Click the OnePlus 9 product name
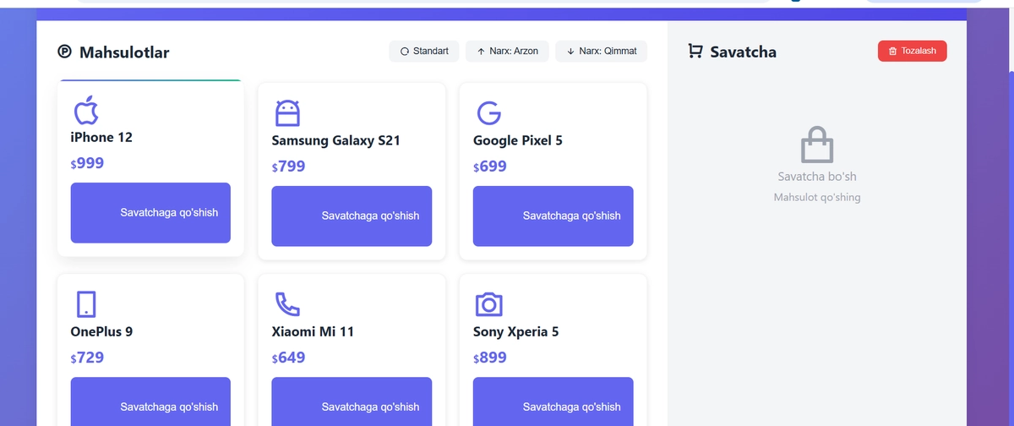The image size is (1014, 426). coord(101,331)
